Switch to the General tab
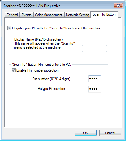 [x=12, y=15]
